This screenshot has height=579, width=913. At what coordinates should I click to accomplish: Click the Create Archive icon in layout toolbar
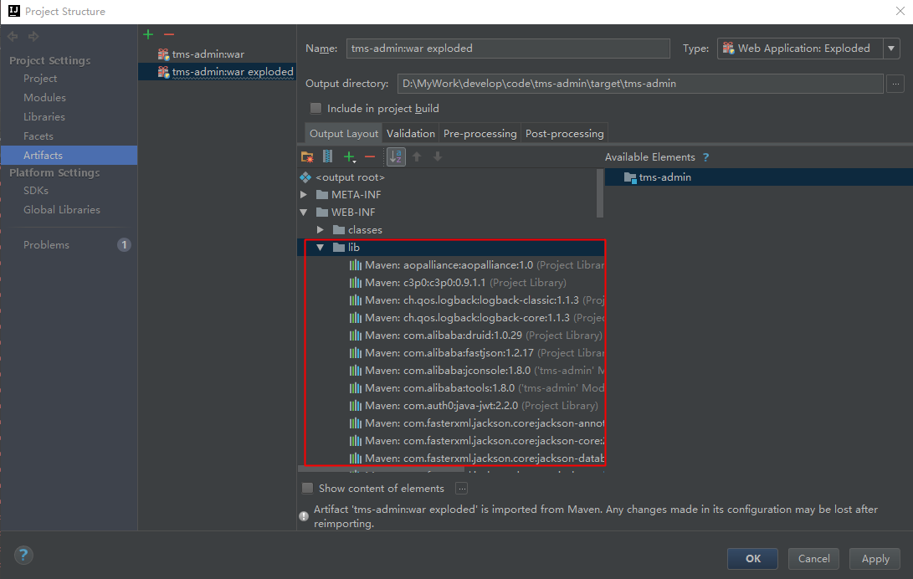327,156
